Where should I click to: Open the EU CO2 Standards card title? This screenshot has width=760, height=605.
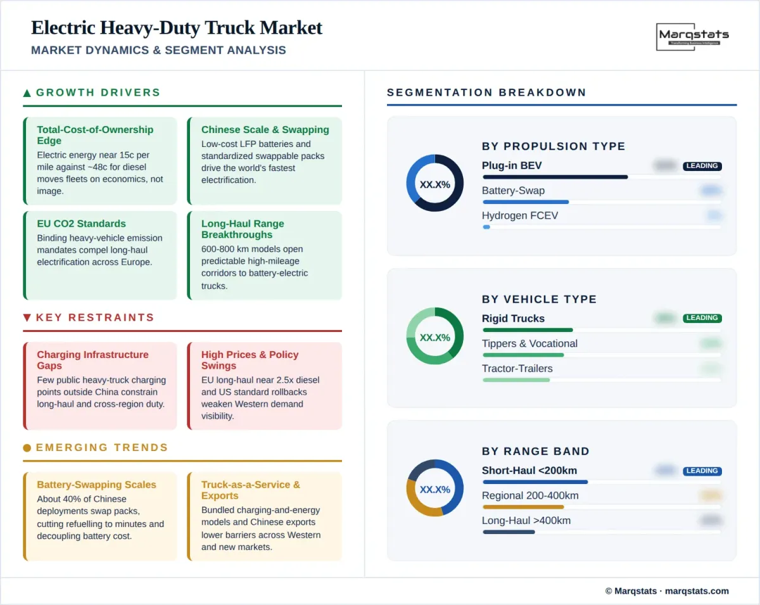[x=81, y=224]
